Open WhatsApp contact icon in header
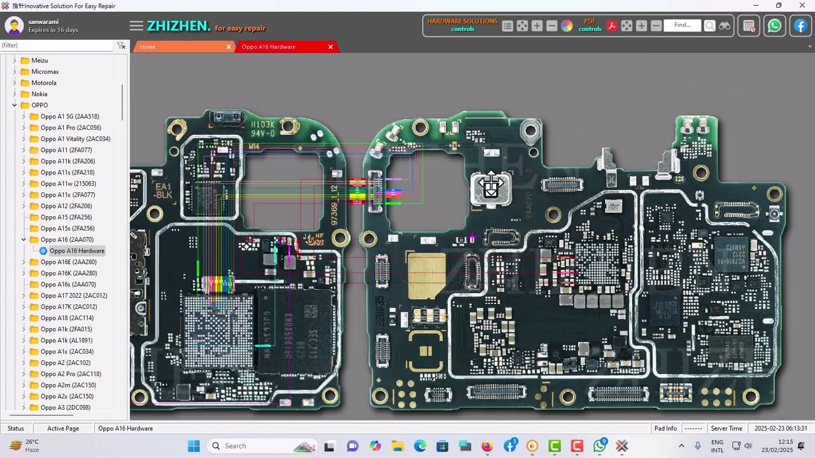This screenshot has width=815, height=458. (774, 26)
